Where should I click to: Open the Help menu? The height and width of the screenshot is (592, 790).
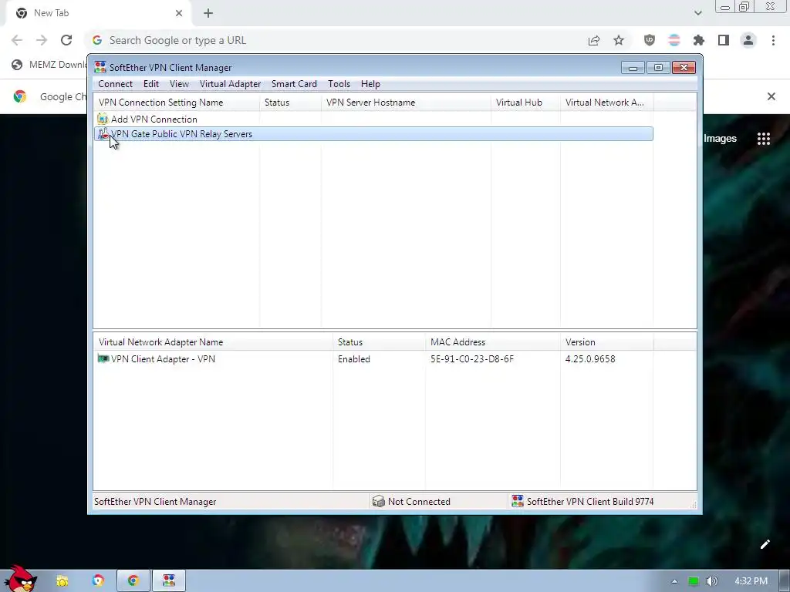(370, 84)
